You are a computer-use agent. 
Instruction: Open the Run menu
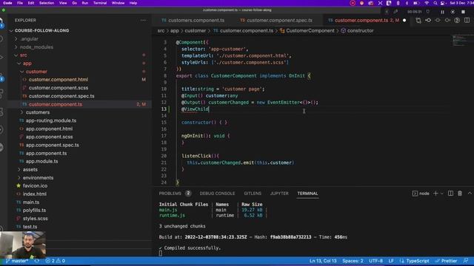pyautogui.click(x=85, y=3)
